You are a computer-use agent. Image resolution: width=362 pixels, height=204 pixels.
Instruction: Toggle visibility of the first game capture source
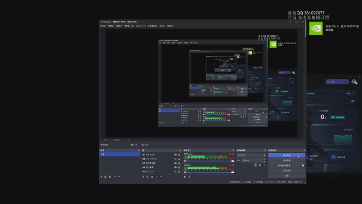[x=176, y=167]
